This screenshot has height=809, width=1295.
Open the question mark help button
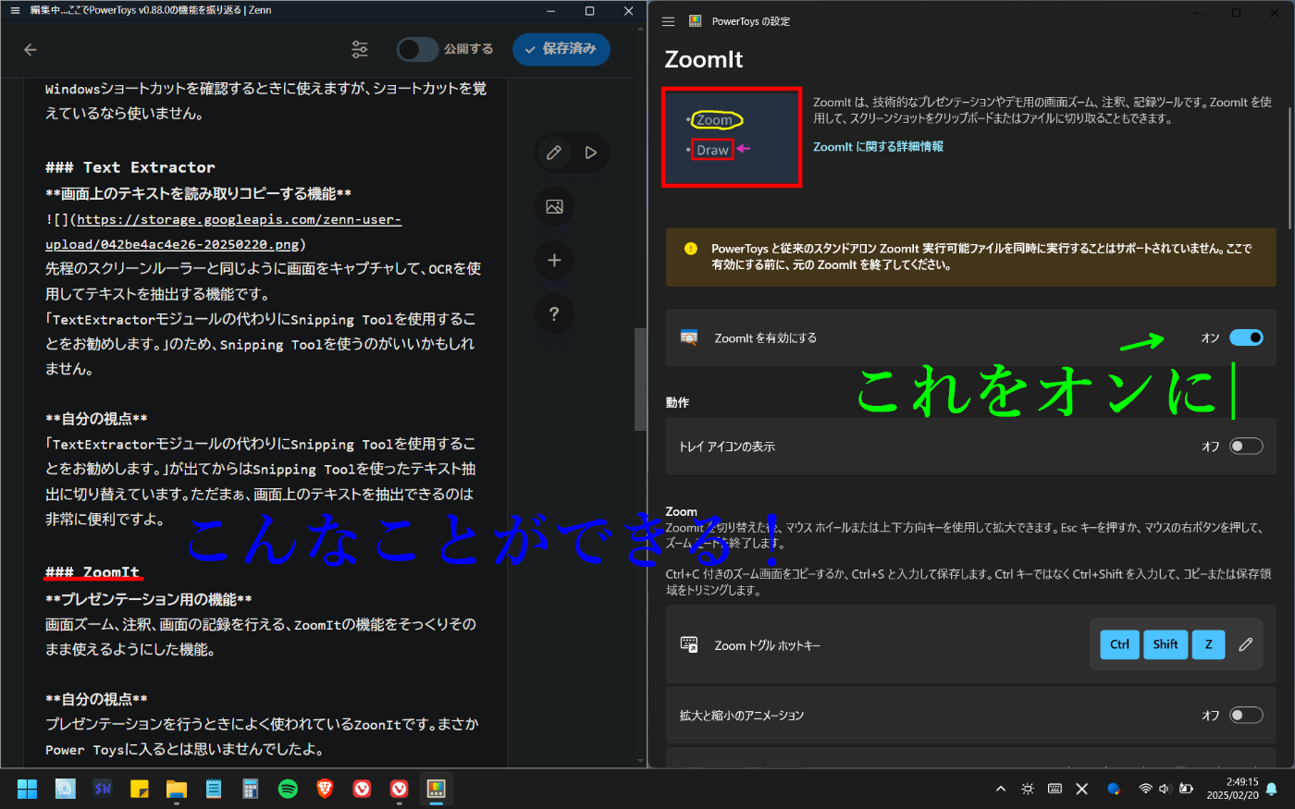pos(554,314)
